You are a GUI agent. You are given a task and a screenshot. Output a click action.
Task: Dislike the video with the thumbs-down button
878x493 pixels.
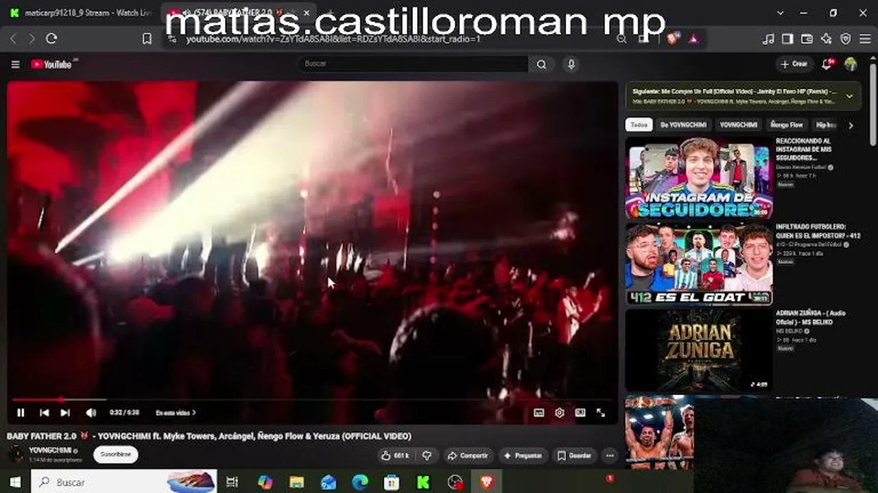click(x=427, y=455)
